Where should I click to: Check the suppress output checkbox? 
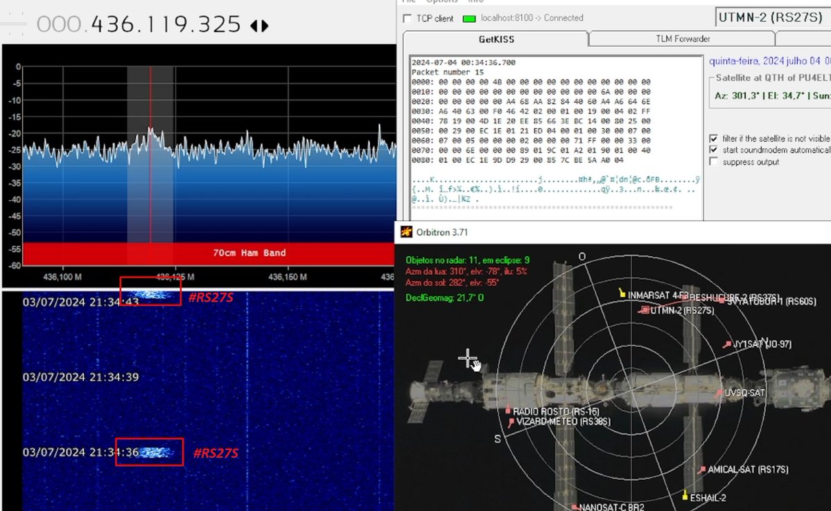(714, 162)
